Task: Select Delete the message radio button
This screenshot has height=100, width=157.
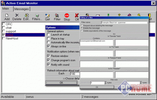Action: tap(82, 28)
